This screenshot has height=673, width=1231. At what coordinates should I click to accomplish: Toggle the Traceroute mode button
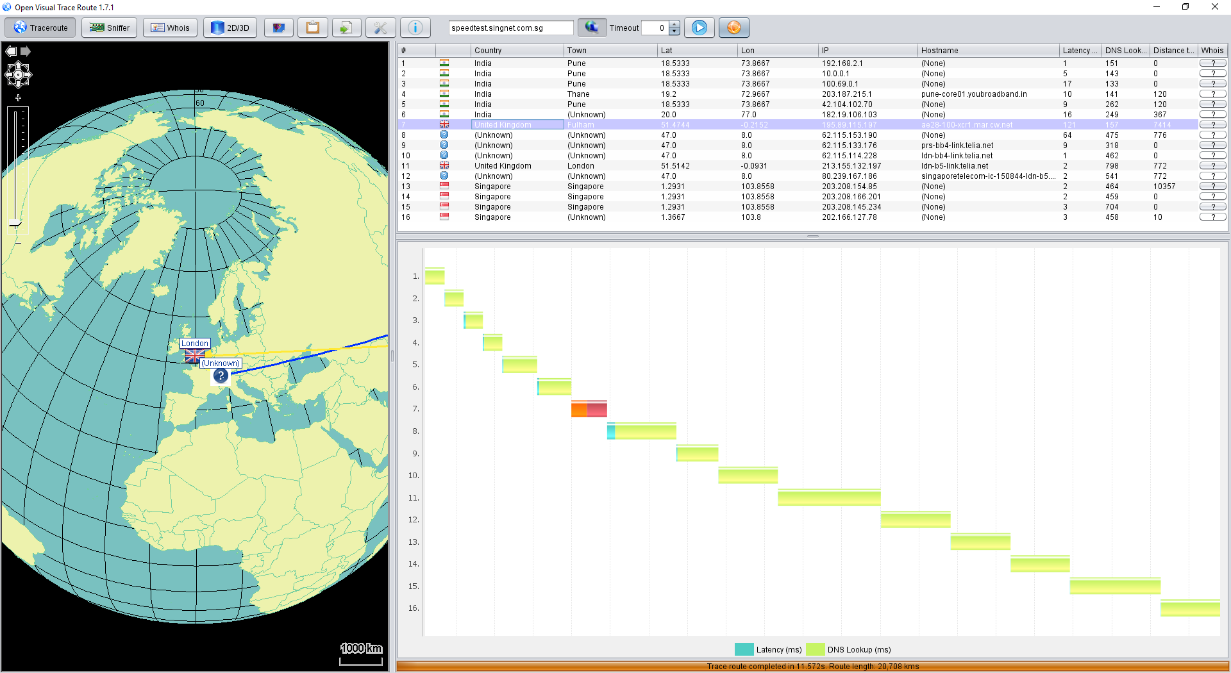coord(40,28)
